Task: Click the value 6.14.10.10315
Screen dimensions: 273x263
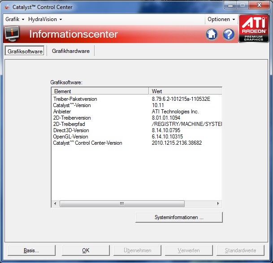Action: click(167, 137)
